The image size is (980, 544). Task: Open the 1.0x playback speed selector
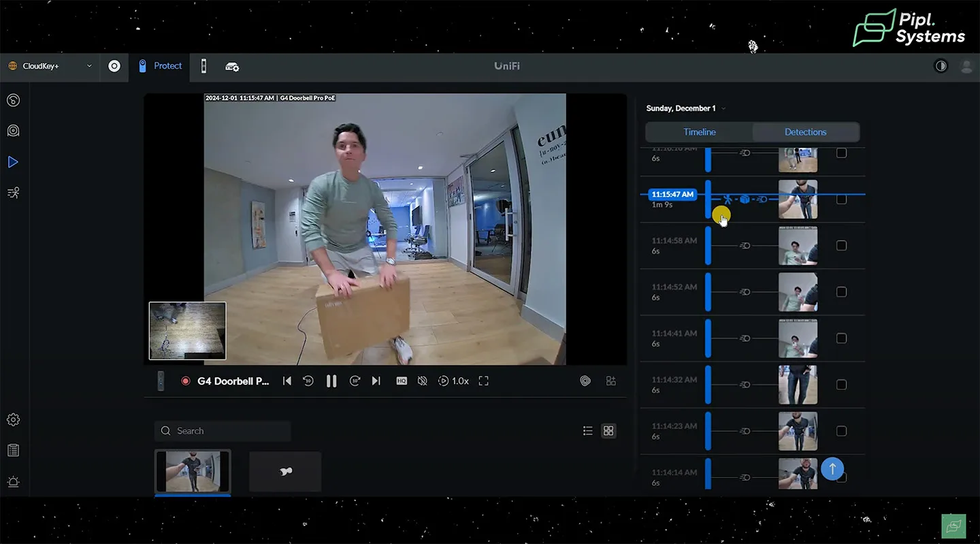tap(453, 381)
